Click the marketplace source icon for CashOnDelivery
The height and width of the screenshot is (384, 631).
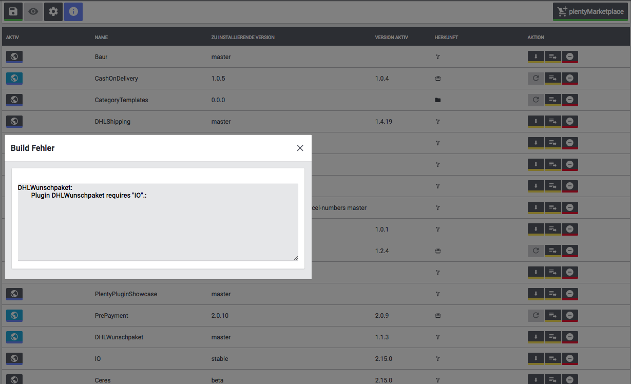438,79
